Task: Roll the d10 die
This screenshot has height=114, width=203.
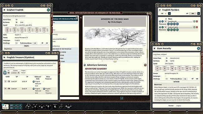Action: 42,107
